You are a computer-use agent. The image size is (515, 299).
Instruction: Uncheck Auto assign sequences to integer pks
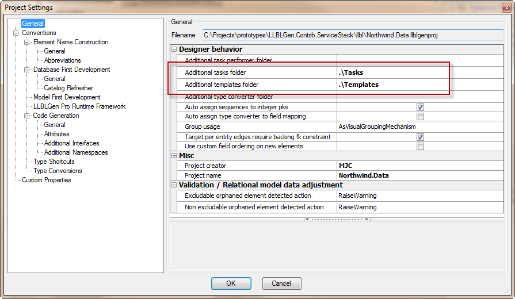point(420,108)
